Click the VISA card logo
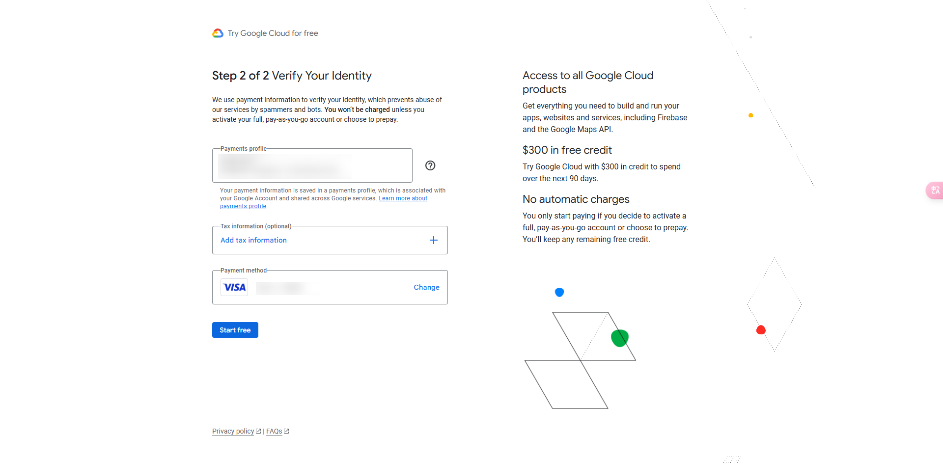The image size is (943, 464). point(235,287)
